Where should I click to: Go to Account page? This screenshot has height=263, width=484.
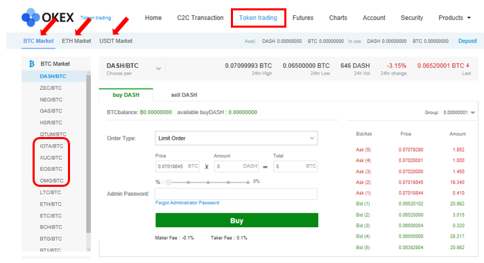pos(374,18)
